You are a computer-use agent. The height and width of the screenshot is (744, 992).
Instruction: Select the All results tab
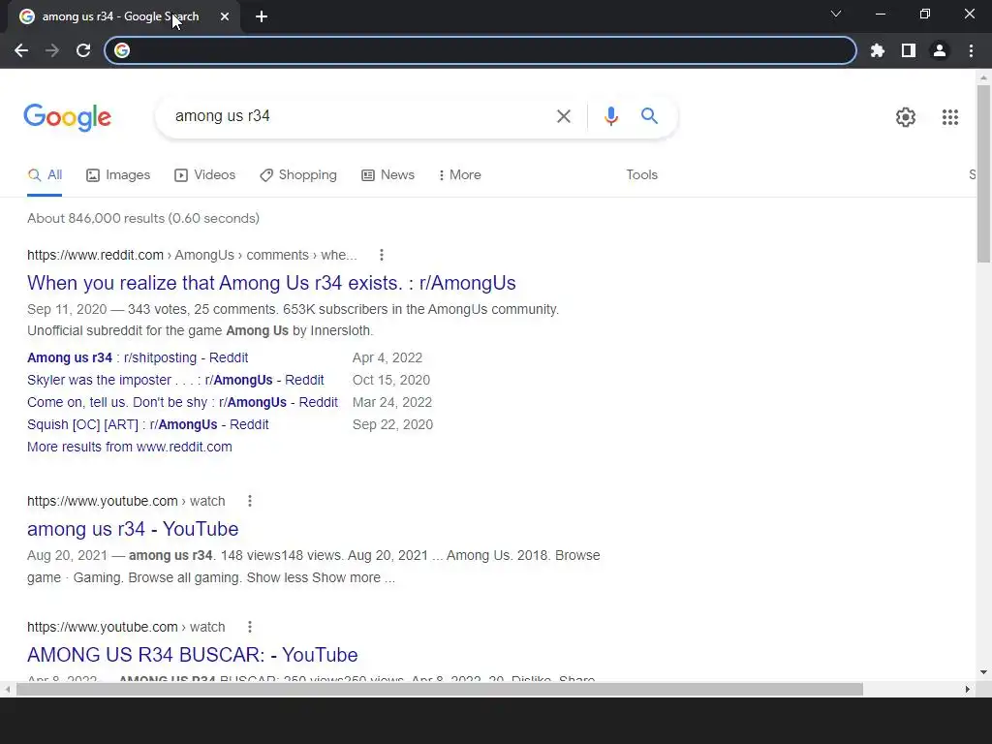pyautogui.click(x=45, y=175)
